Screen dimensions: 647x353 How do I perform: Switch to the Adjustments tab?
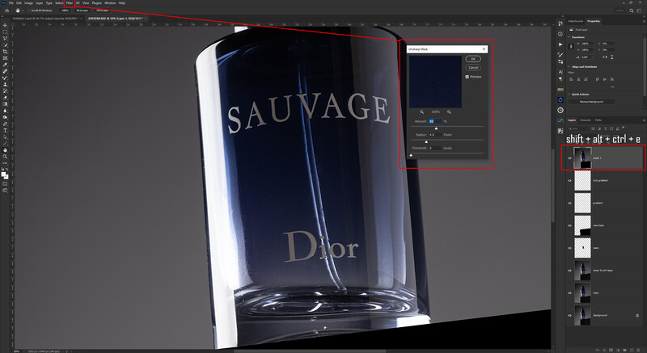point(575,21)
